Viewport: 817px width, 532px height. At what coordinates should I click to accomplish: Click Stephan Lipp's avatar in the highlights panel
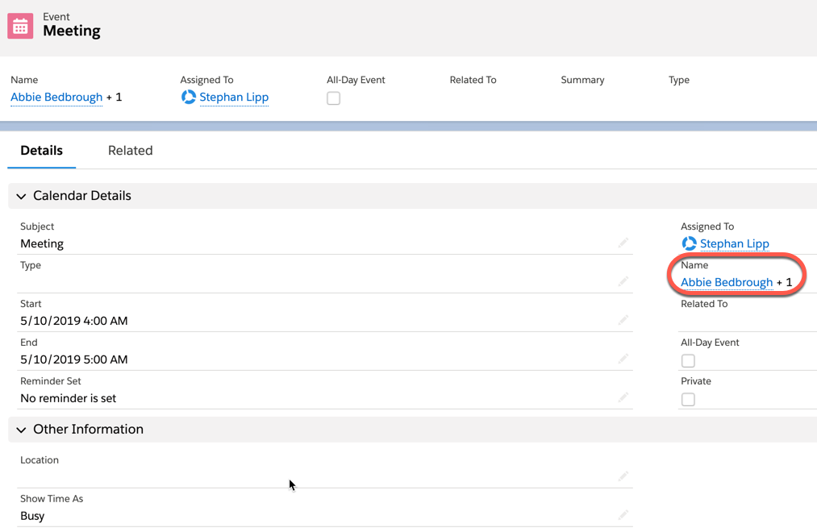tap(188, 97)
